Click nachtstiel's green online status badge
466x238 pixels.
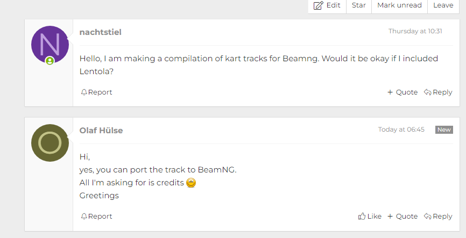50,61
